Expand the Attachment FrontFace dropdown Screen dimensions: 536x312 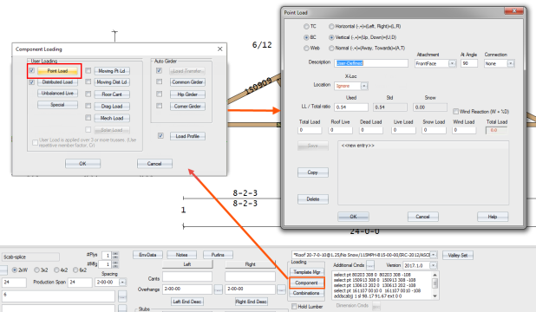[x=452, y=63]
